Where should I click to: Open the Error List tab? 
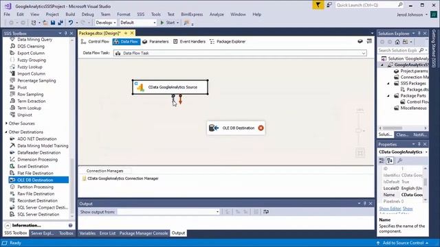click(x=107, y=233)
